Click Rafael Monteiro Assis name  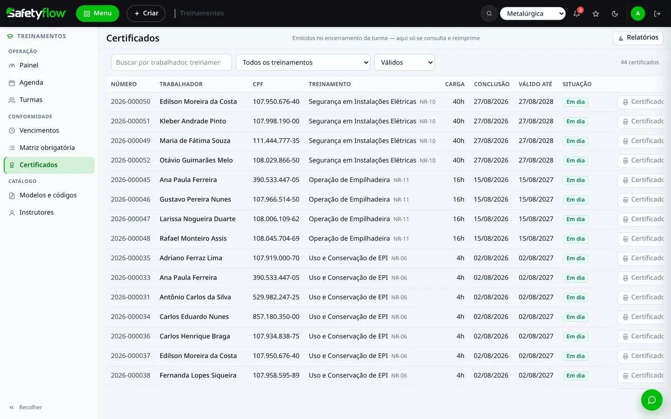(193, 238)
